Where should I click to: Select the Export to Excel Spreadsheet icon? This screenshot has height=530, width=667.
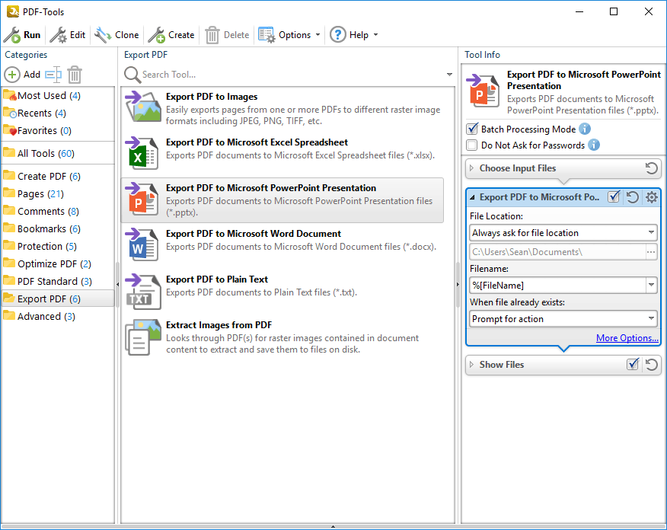pos(143,153)
